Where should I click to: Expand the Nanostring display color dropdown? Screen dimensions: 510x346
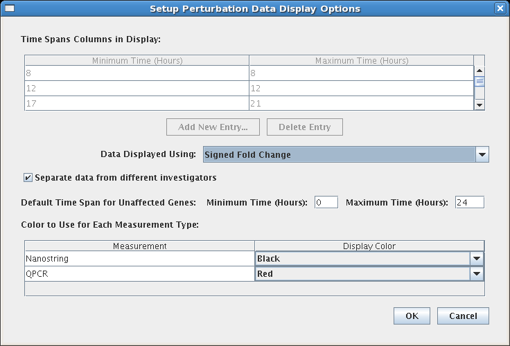(x=476, y=259)
